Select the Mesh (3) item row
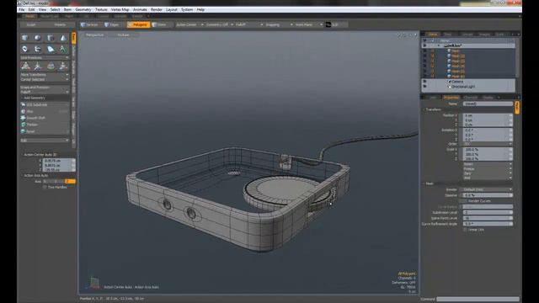This screenshot has height=303, width=539. click(468, 61)
